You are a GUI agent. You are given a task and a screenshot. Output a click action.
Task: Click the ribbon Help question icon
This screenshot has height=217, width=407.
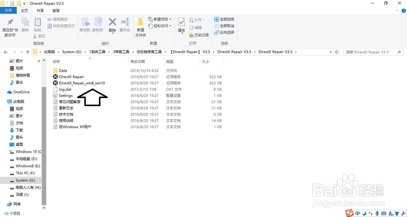click(x=404, y=11)
